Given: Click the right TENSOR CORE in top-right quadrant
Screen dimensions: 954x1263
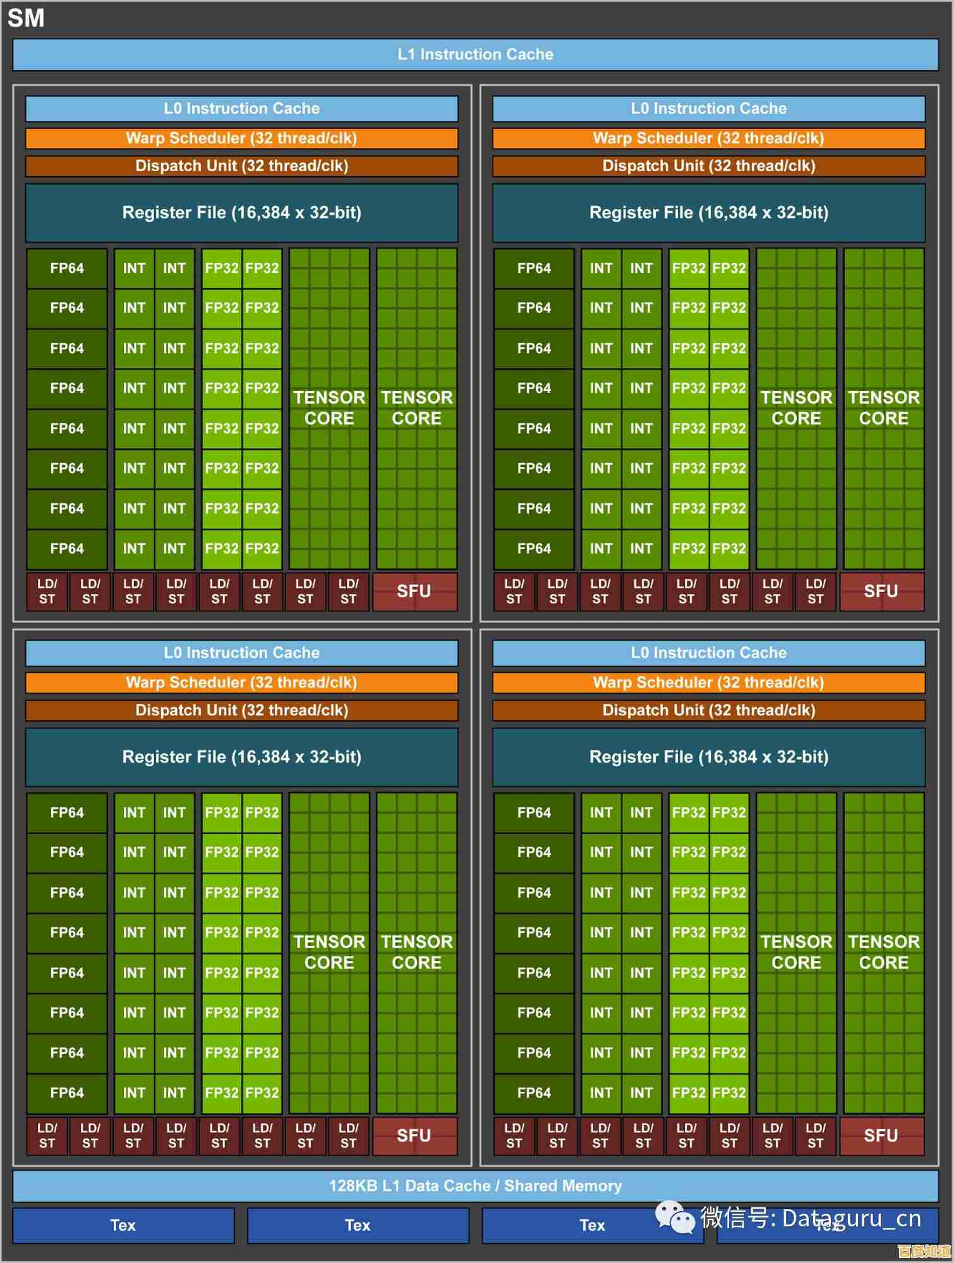Looking at the screenshot, I should pos(883,408).
